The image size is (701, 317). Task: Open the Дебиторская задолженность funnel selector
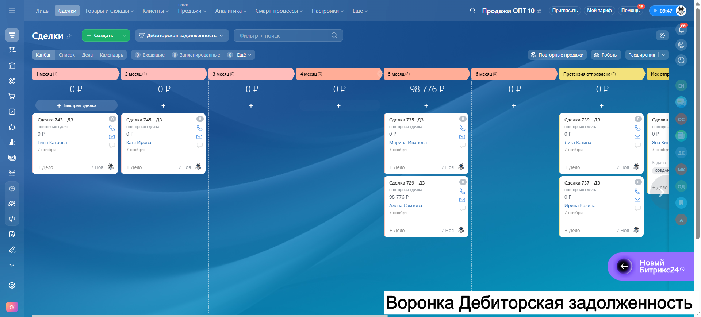tap(181, 35)
